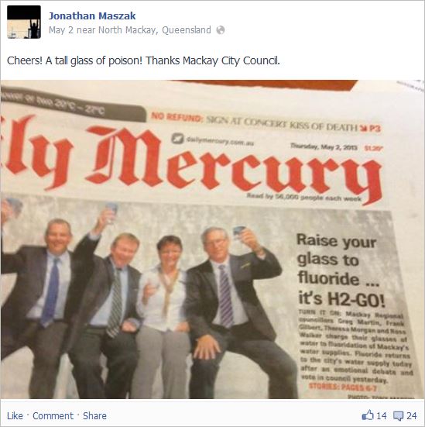Click the dailymercury.com.au icon in the photo
Image resolution: width=425 pixels, height=427 pixels.
pos(178,139)
